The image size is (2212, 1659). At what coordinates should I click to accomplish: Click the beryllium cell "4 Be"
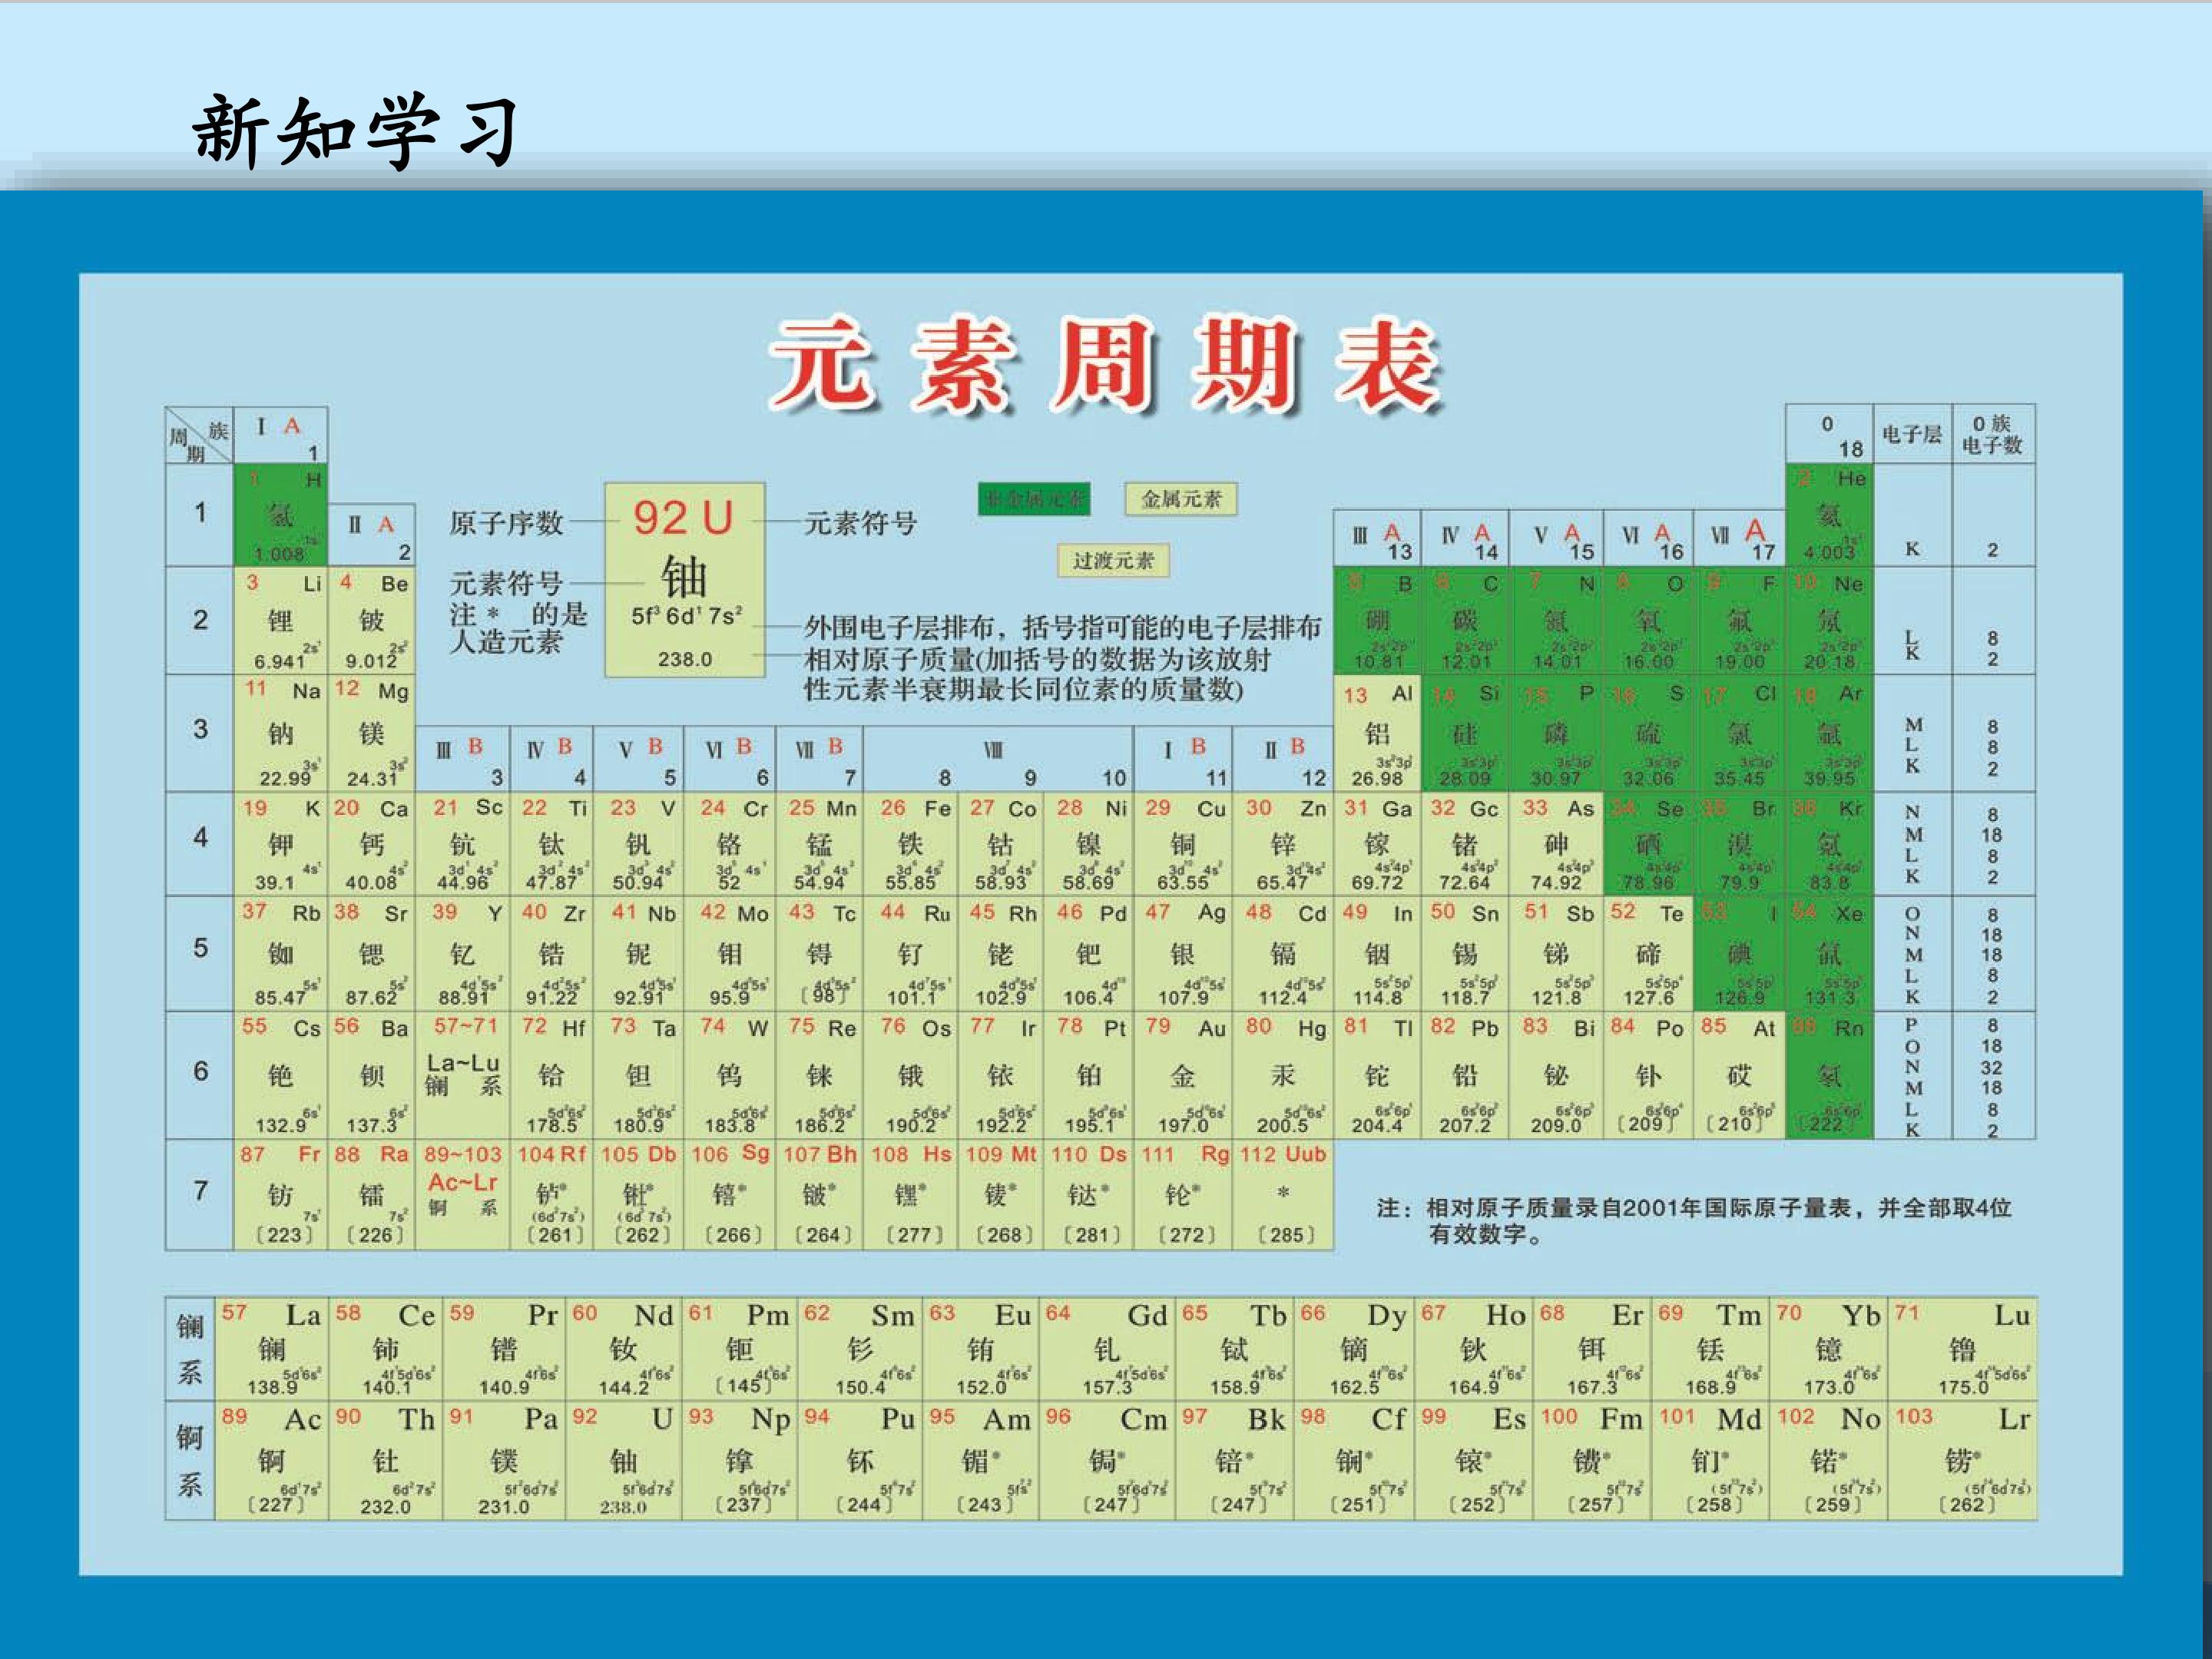click(x=372, y=621)
